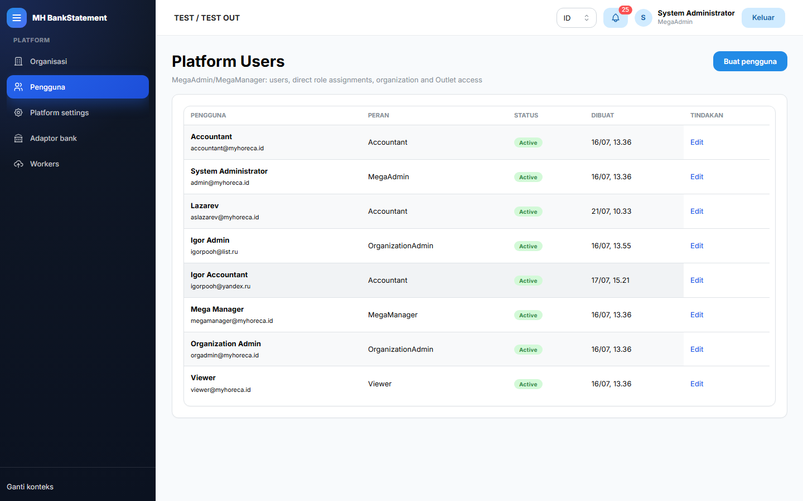The width and height of the screenshot is (803, 501).
Task: Click the DIBUAT column header
Action: point(602,115)
